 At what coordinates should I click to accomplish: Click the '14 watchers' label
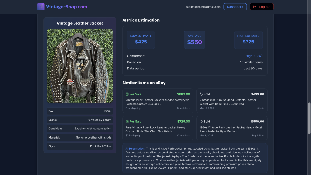183,108
